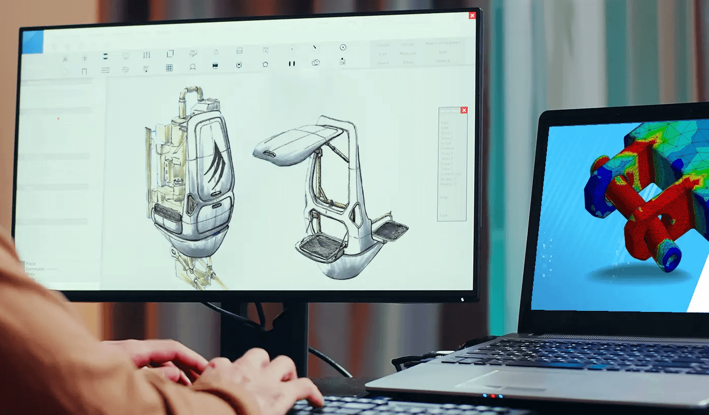Select Modify 2 in floating menu panel
Viewport: 709px width, 415px height.
(448, 184)
